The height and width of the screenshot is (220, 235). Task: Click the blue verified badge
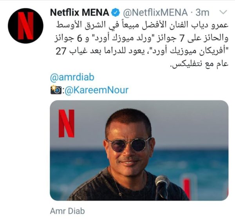point(116,13)
